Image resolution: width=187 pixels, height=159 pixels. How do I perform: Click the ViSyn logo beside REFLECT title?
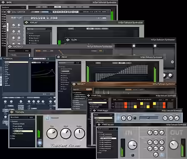click(x=74, y=84)
